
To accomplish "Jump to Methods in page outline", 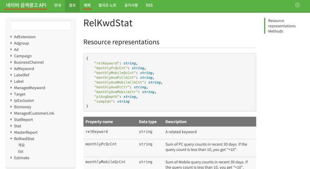I will [x=276, y=31].
